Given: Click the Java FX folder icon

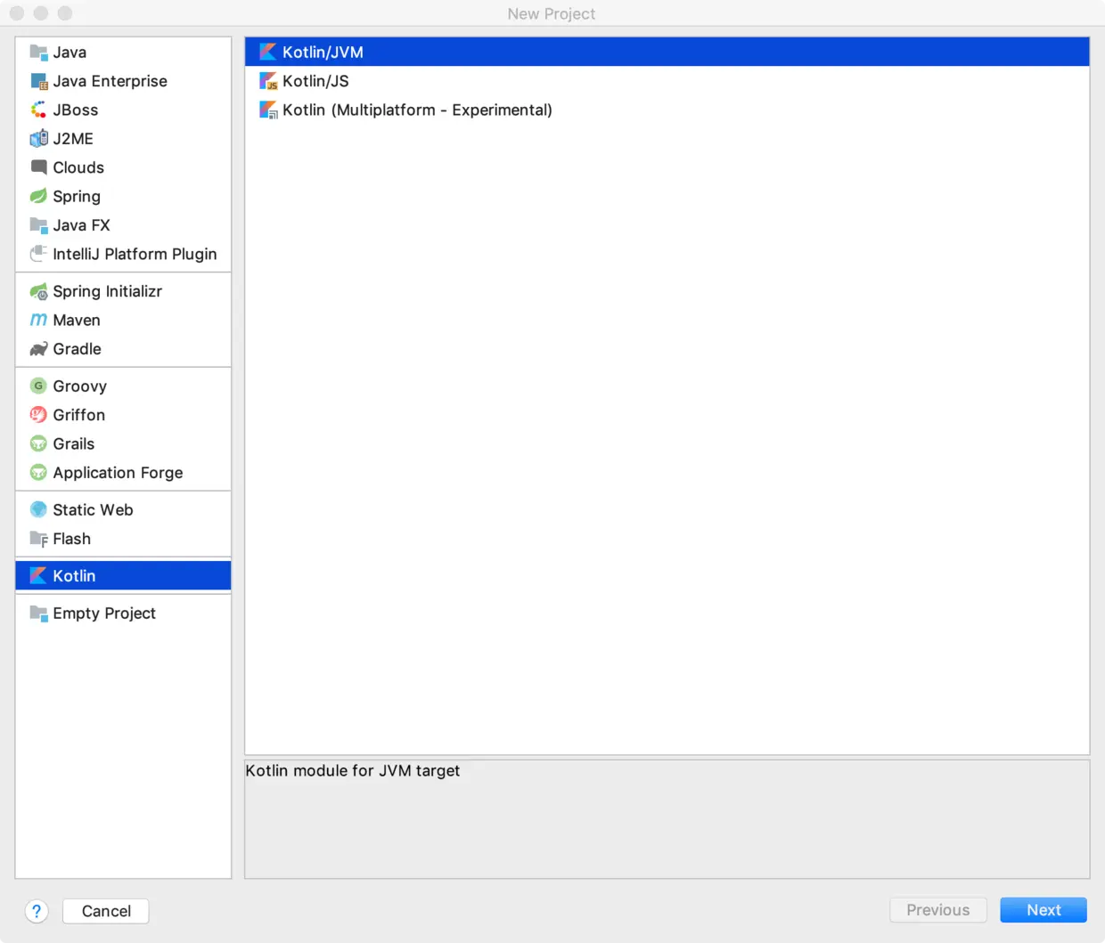Looking at the screenshot, I should [38, 225].
